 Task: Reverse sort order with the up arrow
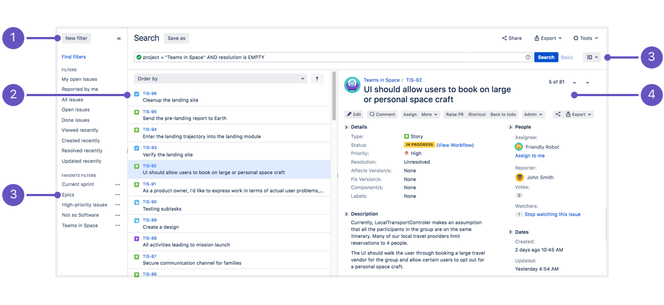click(317, 78)
